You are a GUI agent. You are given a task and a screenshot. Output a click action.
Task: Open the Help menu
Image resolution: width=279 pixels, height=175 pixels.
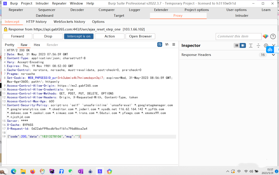(x=90, y=3)
